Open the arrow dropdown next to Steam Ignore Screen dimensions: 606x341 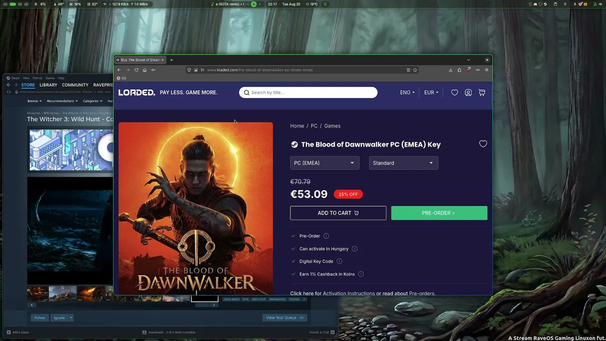point(71,318)
